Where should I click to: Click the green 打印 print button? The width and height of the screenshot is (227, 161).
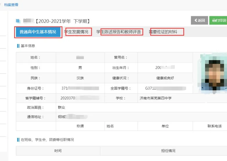point(218,20)
